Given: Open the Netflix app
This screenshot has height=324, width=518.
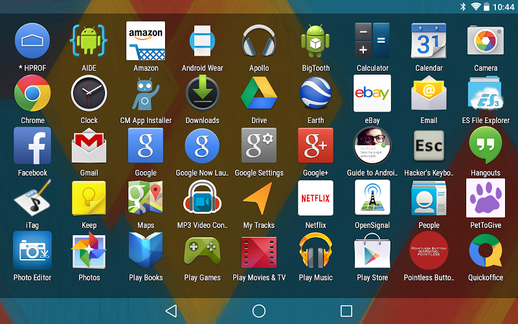Looking at the screenshot, I should [315, 198].
